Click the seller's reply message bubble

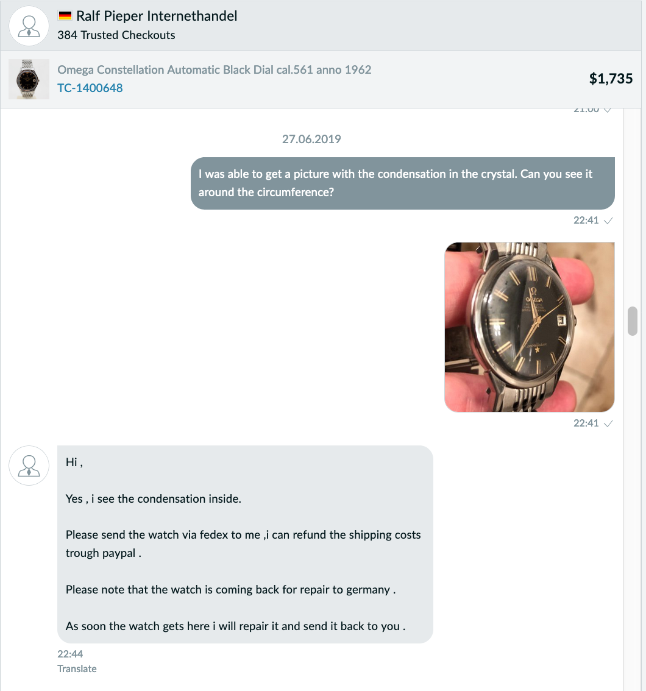245,544
